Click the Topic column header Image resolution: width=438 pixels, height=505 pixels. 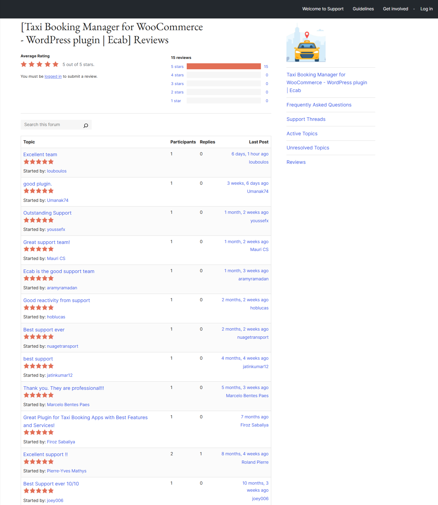point(29,142)
